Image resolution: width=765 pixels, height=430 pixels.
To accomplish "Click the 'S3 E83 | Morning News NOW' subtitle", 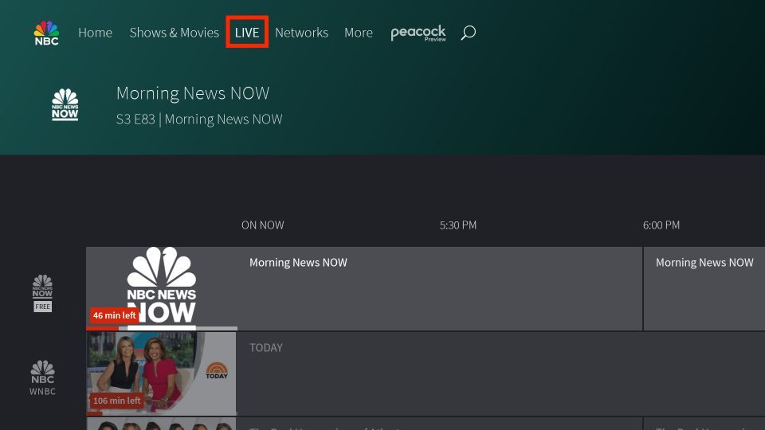I will pyautogui.click(x=199, y=119).
